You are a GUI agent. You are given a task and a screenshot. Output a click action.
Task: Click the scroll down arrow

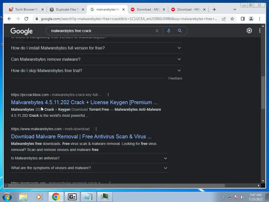[263, 181]
